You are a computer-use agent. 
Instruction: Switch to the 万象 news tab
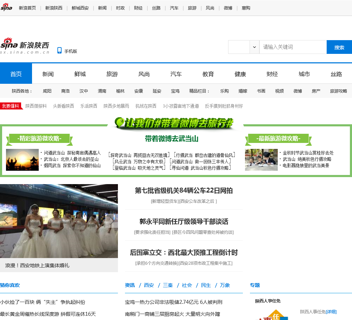pos(225,285)
